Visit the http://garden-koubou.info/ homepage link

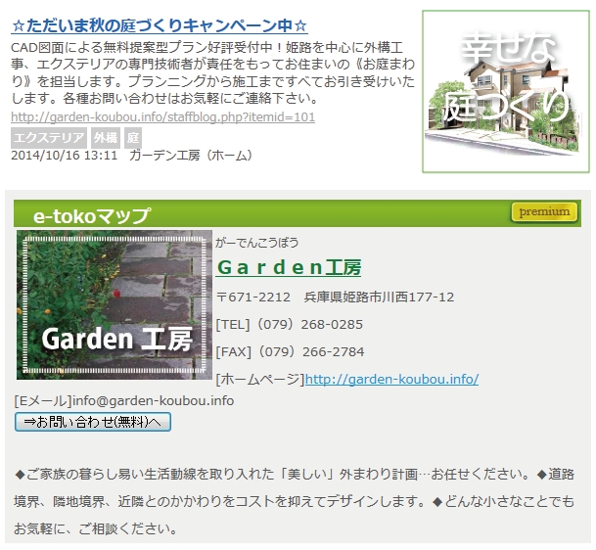(391, 379)
